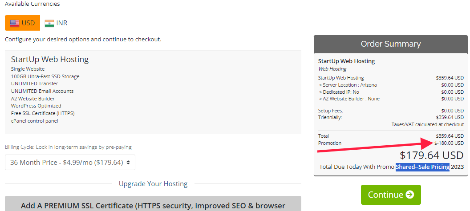Viewport: 470px width, 211px height.
Task: Click Available Currencies label
Action: click(32, 4)
